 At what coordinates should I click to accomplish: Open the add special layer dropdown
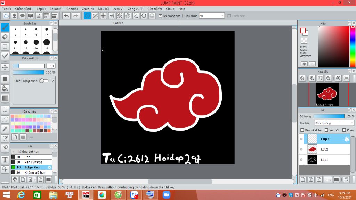click(330, 180)
